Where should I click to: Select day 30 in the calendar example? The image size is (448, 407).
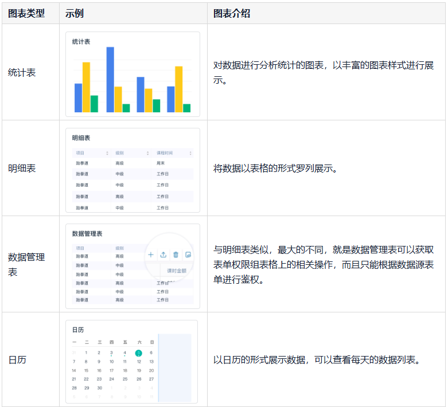[99, 388]
